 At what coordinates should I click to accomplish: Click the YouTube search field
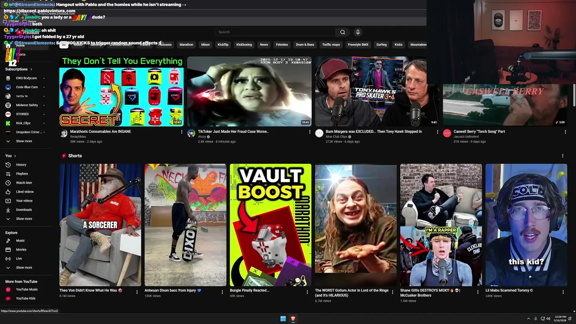pyautogui.click(x=275, y=32)
